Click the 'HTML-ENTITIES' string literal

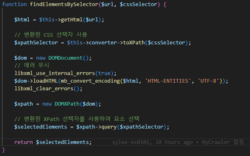tap(168, 81)
